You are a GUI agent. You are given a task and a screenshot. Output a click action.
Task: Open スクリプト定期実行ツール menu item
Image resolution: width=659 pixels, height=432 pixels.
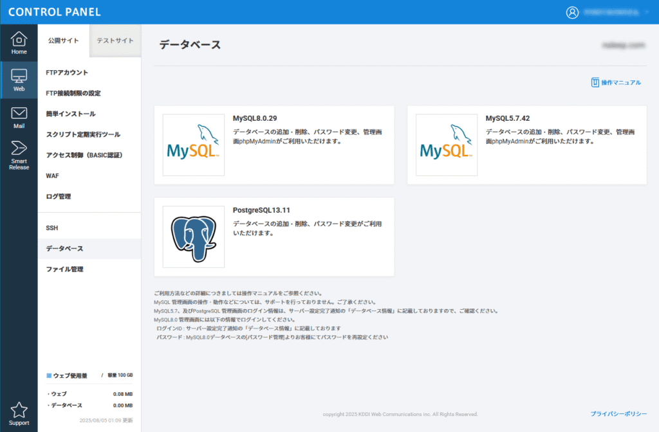point(83,134)
